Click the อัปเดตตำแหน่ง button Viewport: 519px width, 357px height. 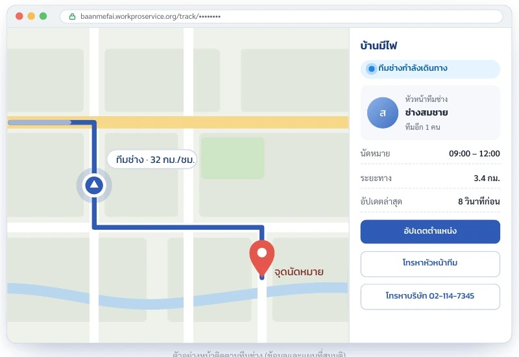(x=430, y=232)
